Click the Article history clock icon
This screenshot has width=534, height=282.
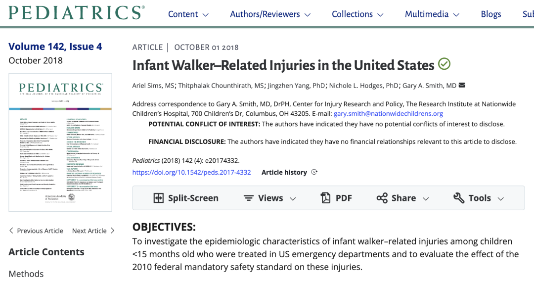click(314, 172)
